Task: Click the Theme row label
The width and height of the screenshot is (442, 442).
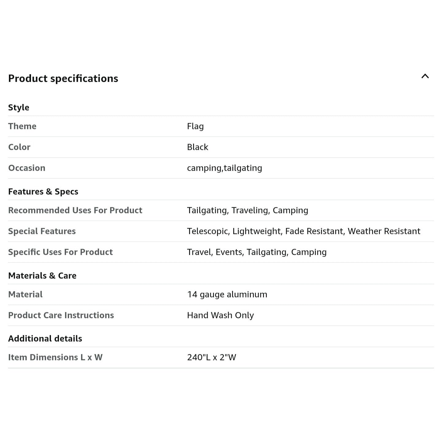Action: (x=22, y=126)
